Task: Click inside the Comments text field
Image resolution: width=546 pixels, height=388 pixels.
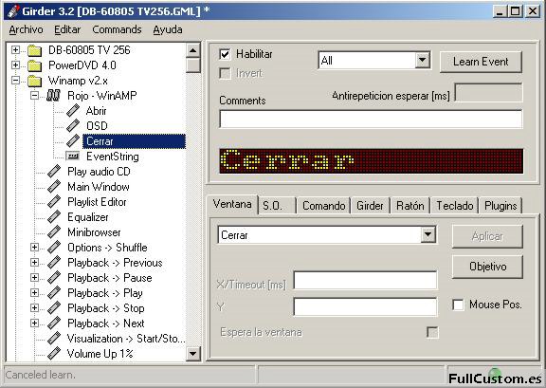Action: 371,119
